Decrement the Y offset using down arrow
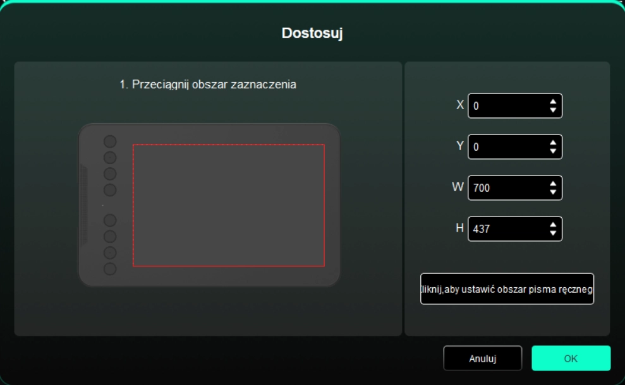The height and width of the screenshot is (385, 625). point(553,151)
